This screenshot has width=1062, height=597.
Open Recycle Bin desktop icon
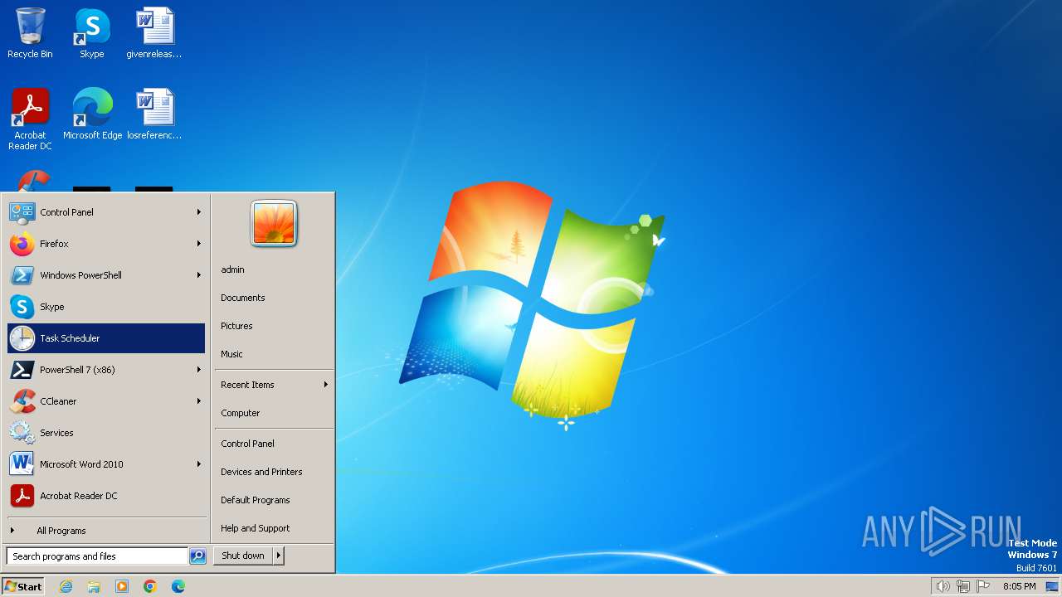coord(30,33)
